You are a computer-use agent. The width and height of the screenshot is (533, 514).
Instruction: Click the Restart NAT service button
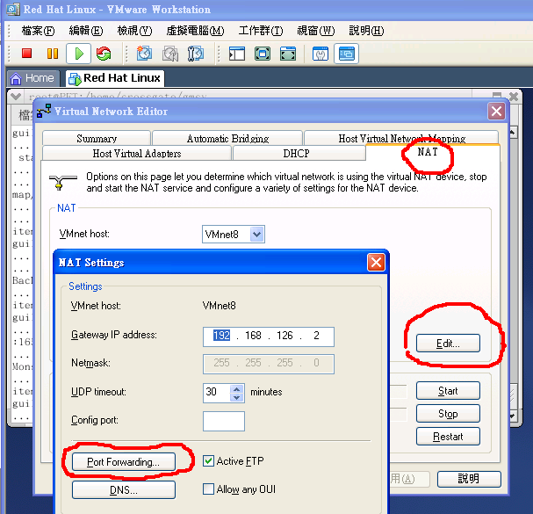448,436
